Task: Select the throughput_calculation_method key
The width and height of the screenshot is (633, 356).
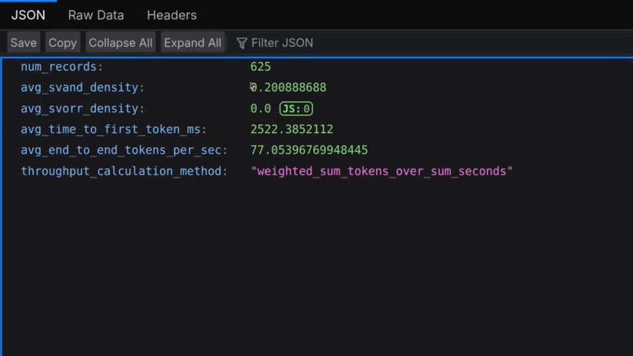Action: (121, 171)
